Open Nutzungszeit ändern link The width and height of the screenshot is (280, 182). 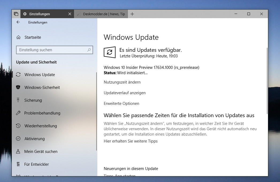click(x=122, y=82)
